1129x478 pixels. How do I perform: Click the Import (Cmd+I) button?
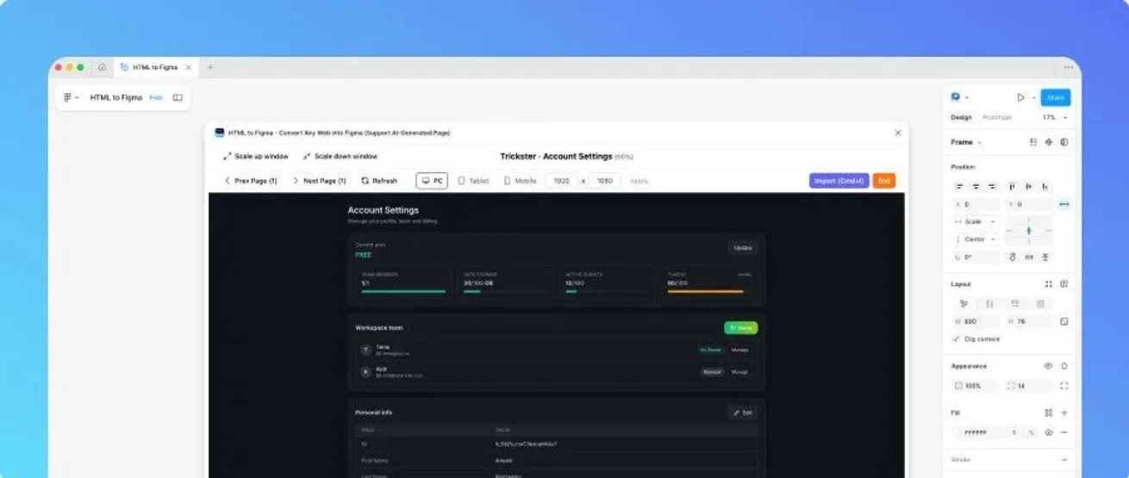[839, 181]
